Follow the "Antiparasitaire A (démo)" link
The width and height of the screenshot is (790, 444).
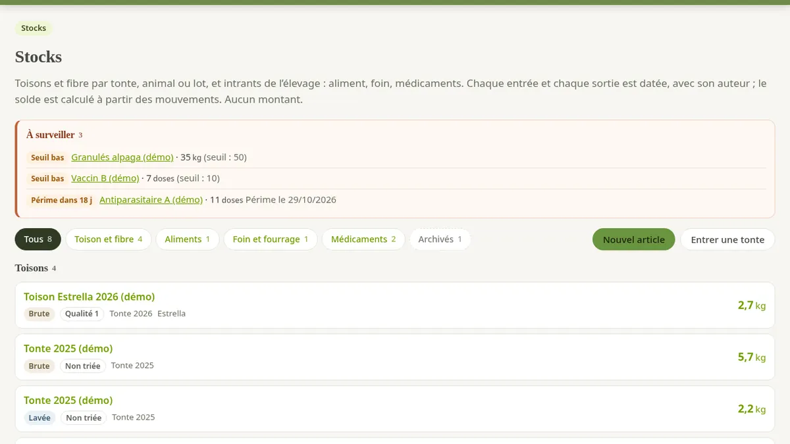tap(151, 199)
